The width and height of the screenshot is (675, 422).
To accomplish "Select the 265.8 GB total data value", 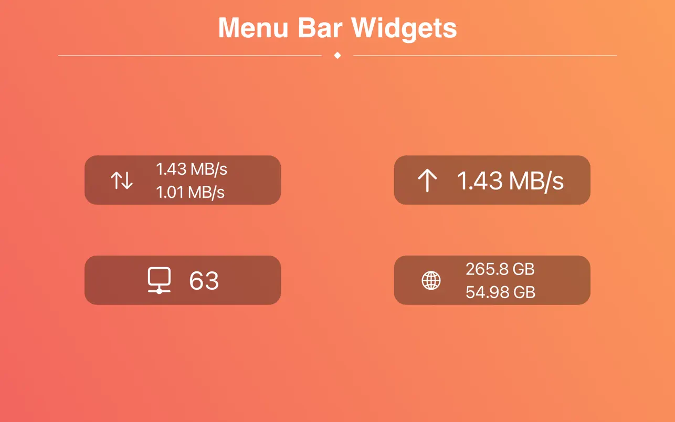I will tap(500, 269).
